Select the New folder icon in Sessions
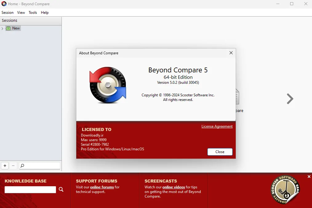This screenshot has height=208, width=312. [x=8, y=29]
